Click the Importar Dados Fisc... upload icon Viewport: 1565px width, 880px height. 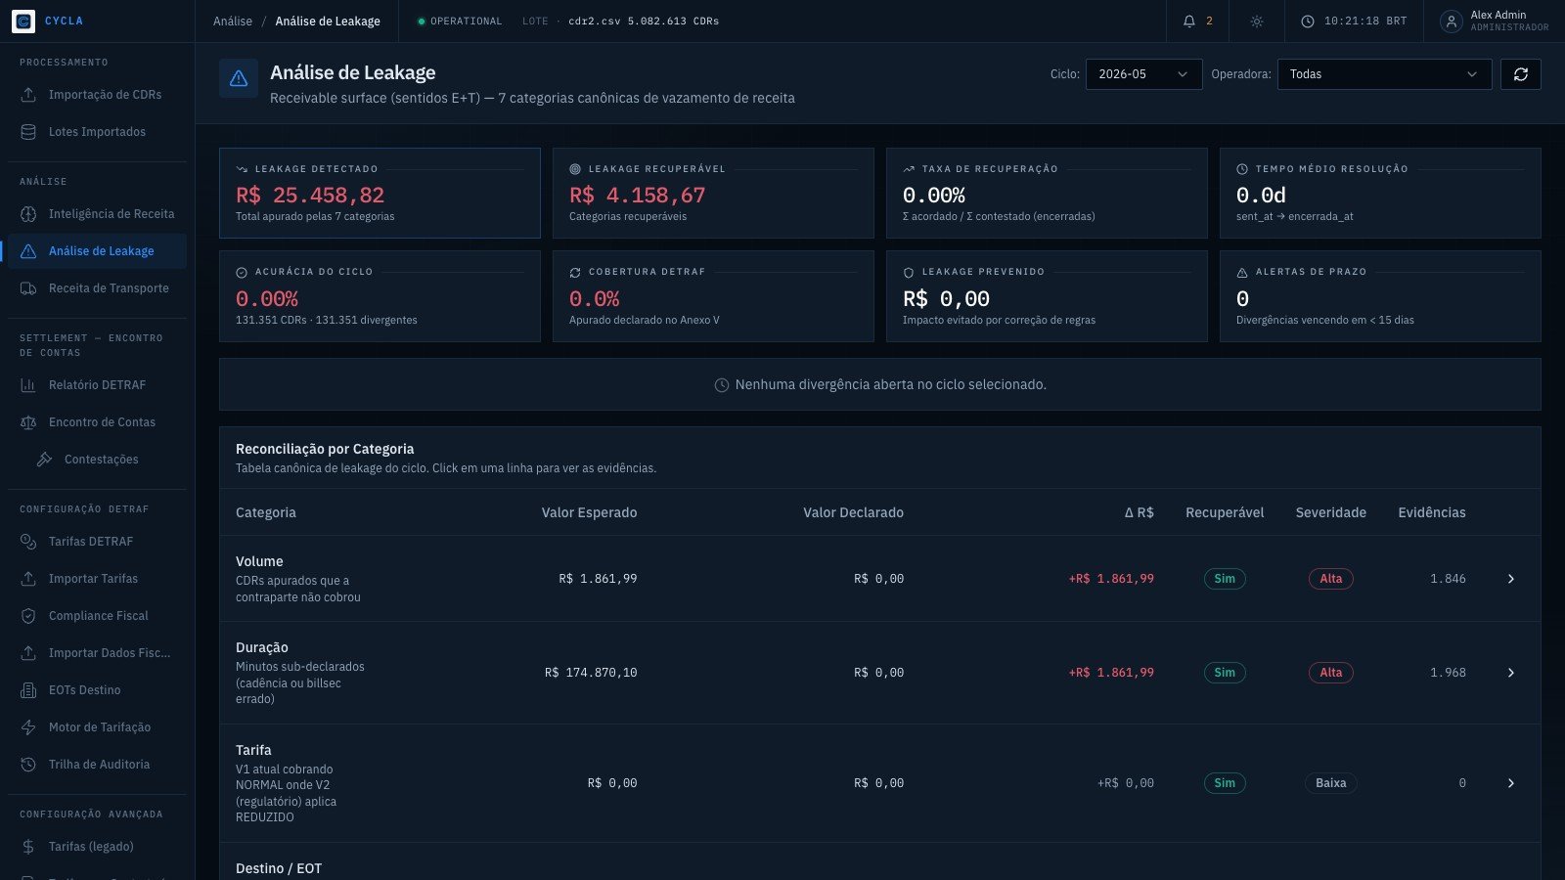28,653
